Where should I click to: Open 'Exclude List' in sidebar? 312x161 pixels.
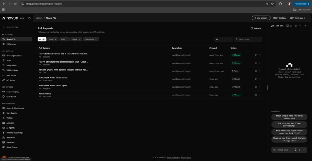(x=16, y=97)
